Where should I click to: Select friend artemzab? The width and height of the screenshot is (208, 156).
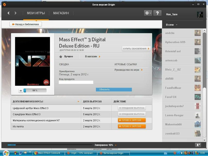tap(182, 61)
